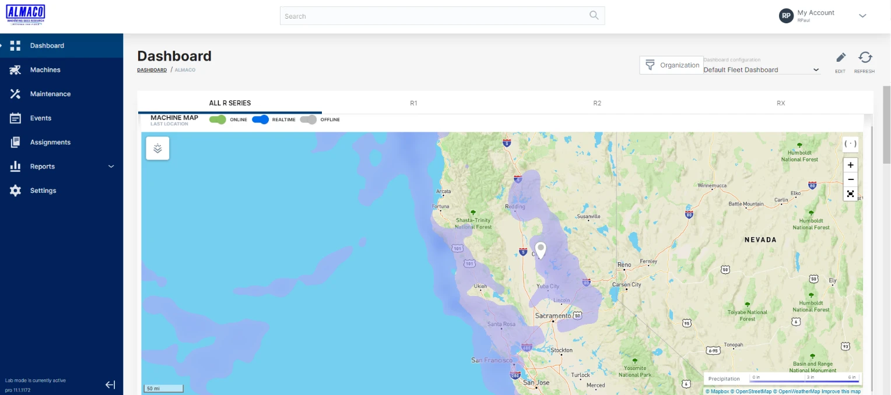Toggle the Online machines switch

[x=218, y=119]
